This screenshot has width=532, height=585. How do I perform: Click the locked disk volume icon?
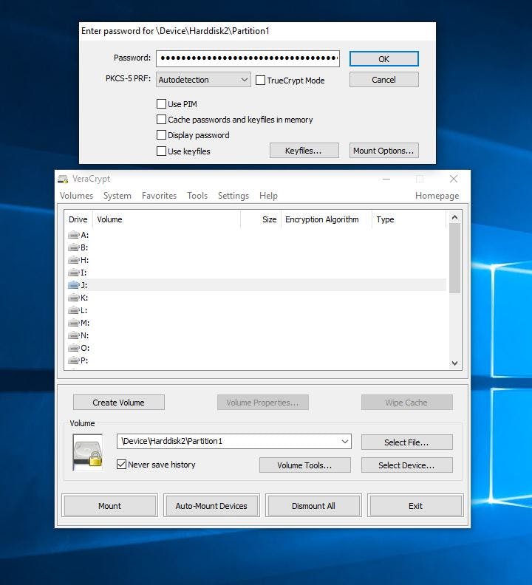tap(87, 452)
